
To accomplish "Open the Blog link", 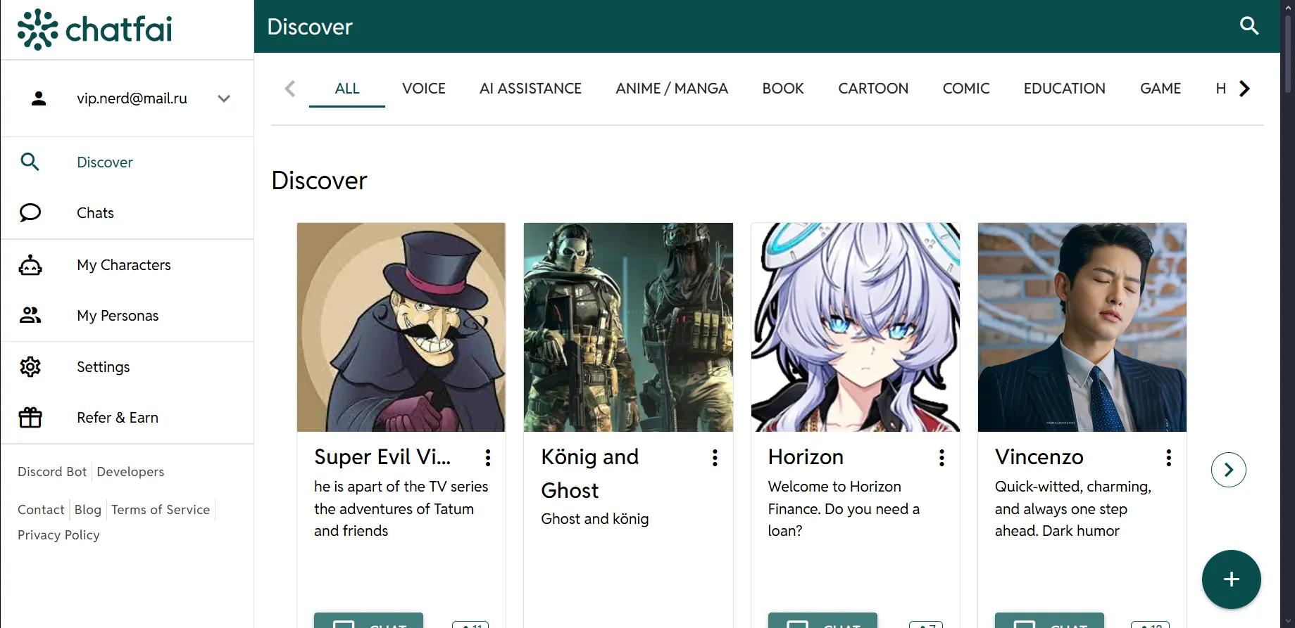I will click(x=88, y=510).
